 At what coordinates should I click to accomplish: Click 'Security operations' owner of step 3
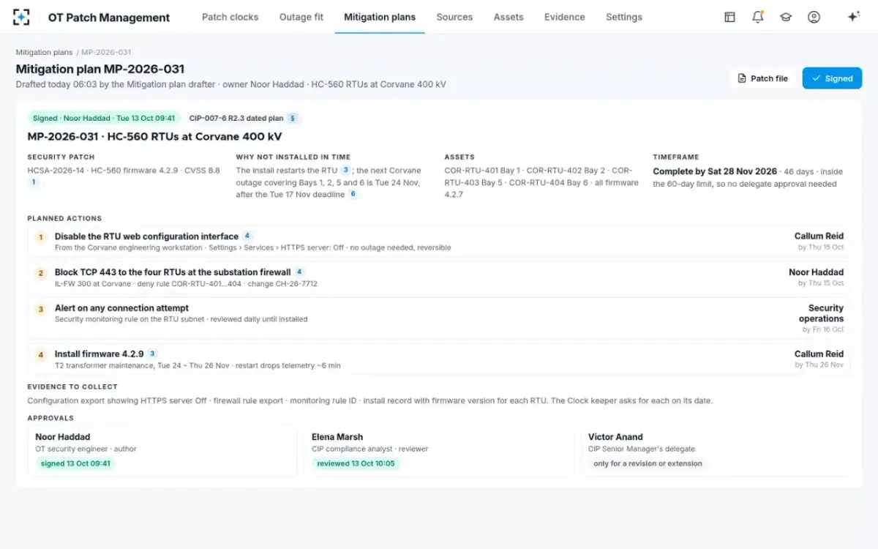pyautogui.click(x=821, y=313)
